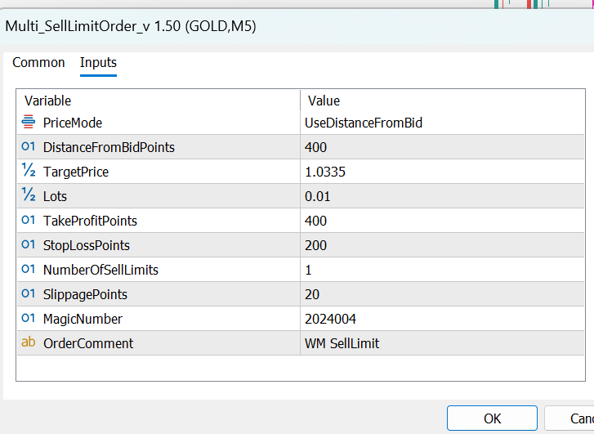Select the TargetPrice variable name
The image size is (594, 434).
pyautogui.click(x=76, y=172)
